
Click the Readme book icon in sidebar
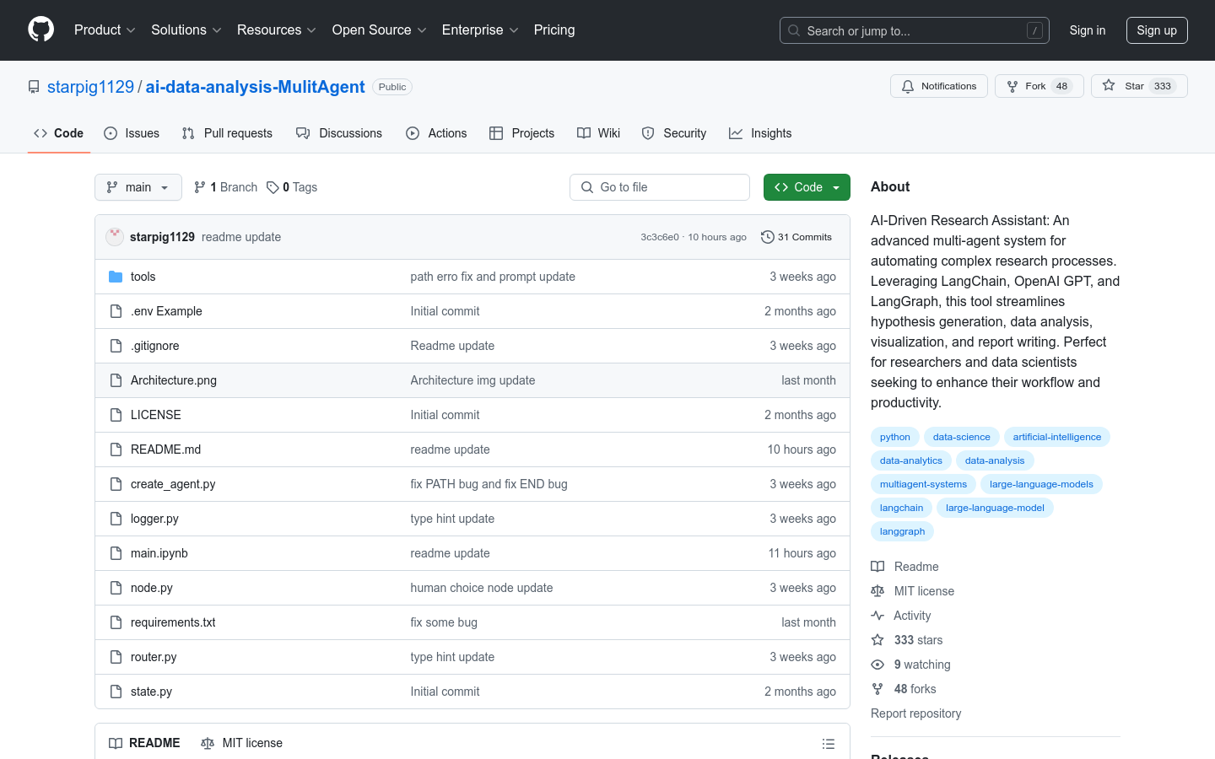point(877,566)
